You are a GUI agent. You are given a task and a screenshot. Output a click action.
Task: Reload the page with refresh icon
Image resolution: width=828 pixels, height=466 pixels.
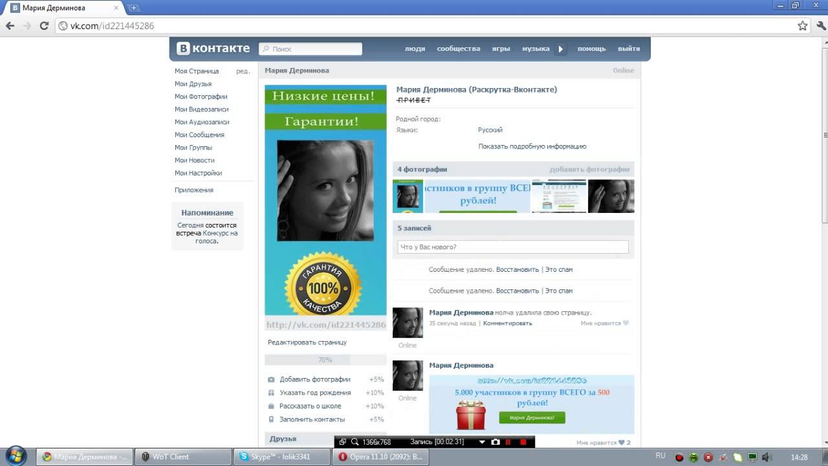pyautogui.click(x=44, y=26)
